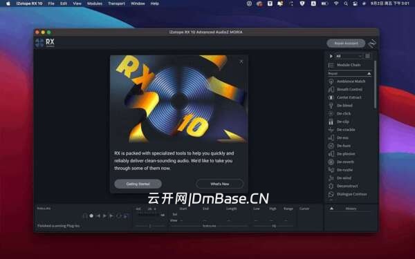Viewport: 415px width, 259px height.
Task: Click the date and time in menu bar
Action: tap(390, 3)
